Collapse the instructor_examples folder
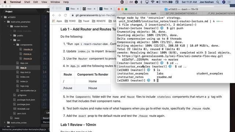 [5, 22]
